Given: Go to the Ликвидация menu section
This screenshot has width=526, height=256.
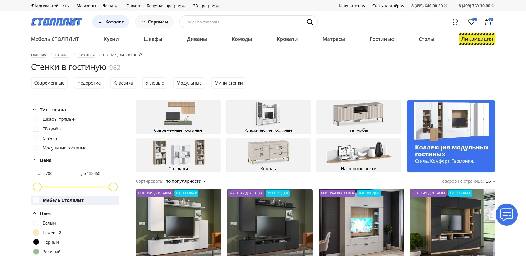Looking at the screenshot, I should (x=477, y=39).
